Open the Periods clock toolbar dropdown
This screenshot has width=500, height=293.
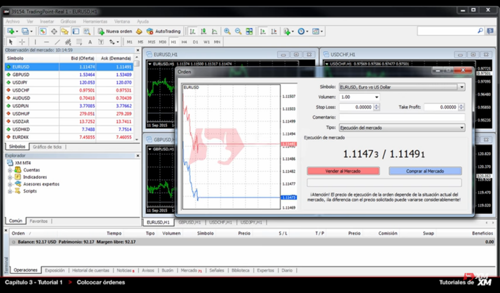(302, 31)
